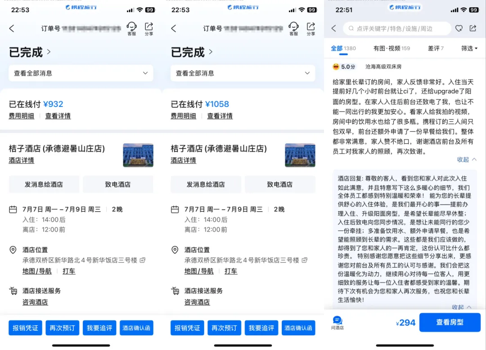Tap 报销凭证 button on ¥1058 order
This screenshot has height=350, width=486.
point(187,328)
